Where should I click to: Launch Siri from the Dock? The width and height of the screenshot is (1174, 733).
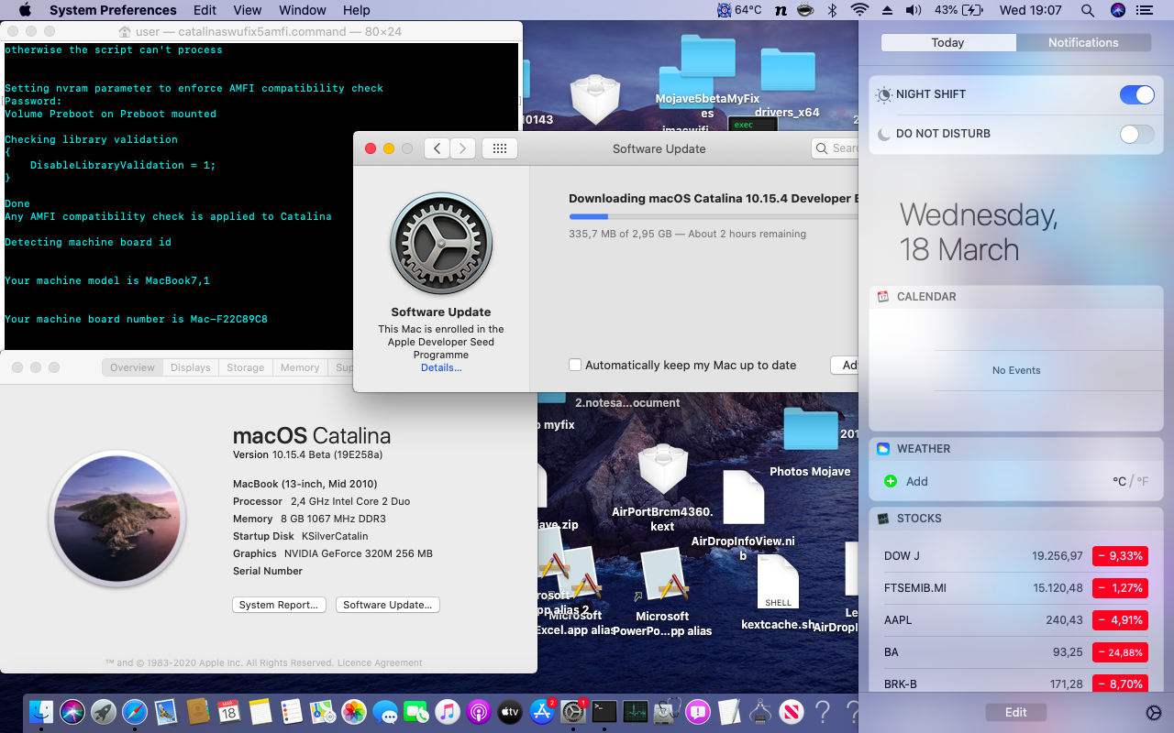(72, 711)
